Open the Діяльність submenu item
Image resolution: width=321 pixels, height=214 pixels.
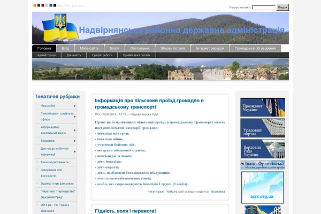click(74, 55)
